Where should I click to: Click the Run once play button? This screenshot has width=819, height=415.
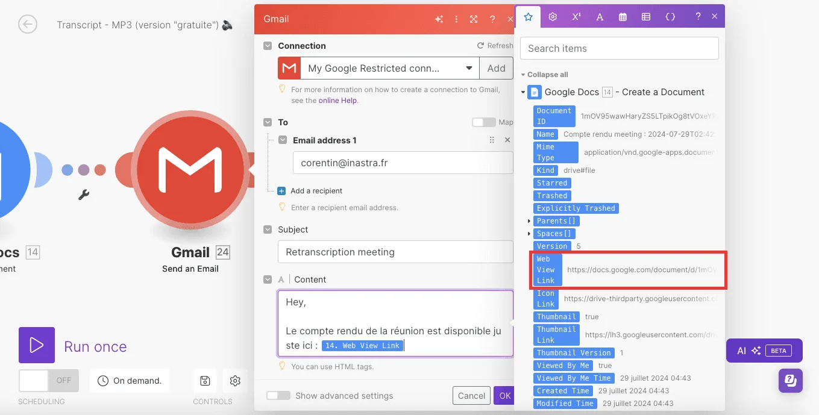[x=37, y=345]
